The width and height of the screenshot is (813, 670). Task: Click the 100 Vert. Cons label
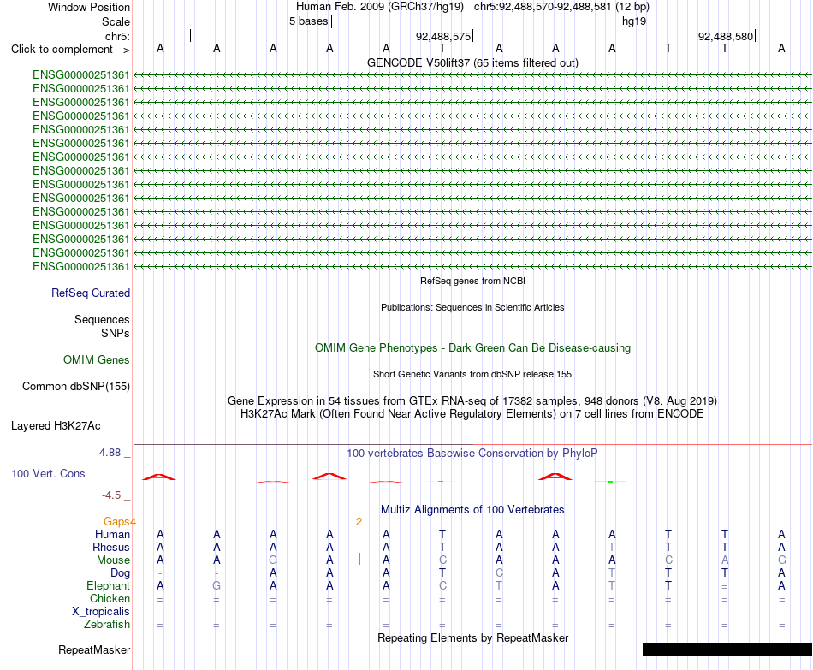pos(48,473)
